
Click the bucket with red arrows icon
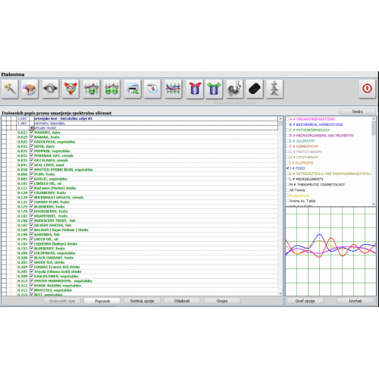195,89
